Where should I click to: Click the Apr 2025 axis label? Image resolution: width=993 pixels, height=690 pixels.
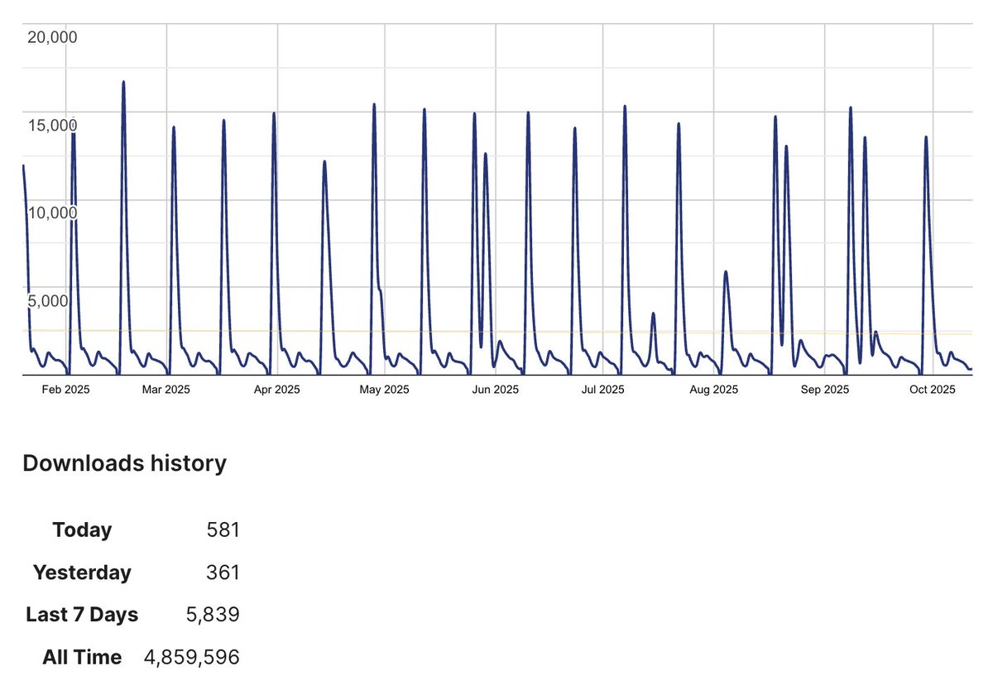click(277, 389)
